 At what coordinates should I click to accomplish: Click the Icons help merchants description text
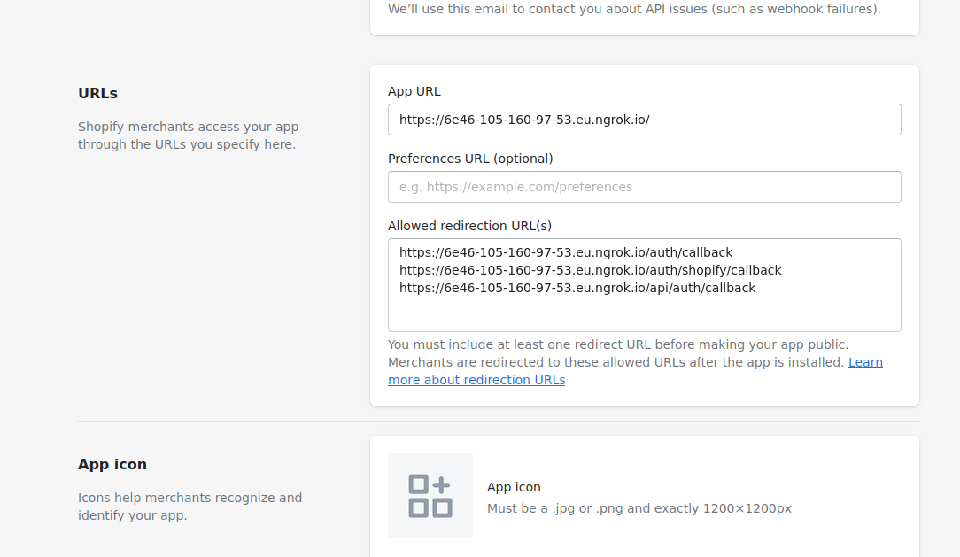point(190,507)
